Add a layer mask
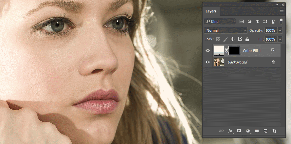291x144 pixels. [239, 131]
